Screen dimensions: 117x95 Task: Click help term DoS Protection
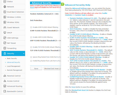coord(76,29)
